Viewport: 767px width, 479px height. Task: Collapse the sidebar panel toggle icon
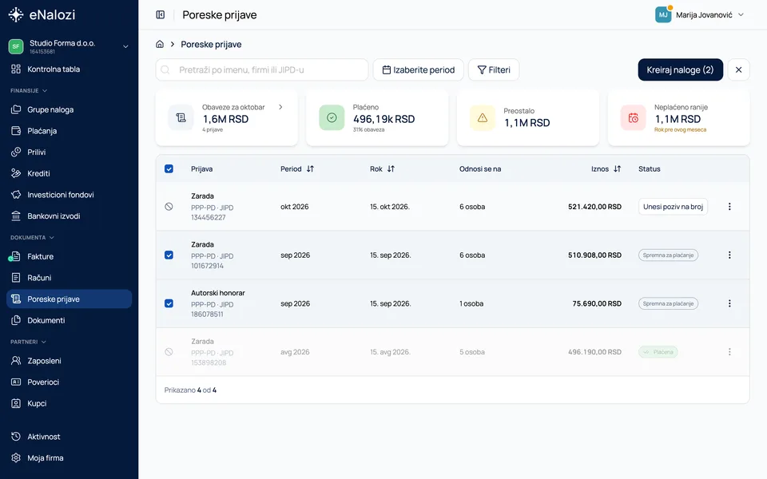click(x=161, y=14)
